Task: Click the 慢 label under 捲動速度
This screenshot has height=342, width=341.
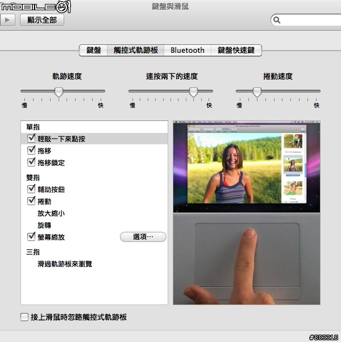Action: pyautogui.click(x=239, y=105)
